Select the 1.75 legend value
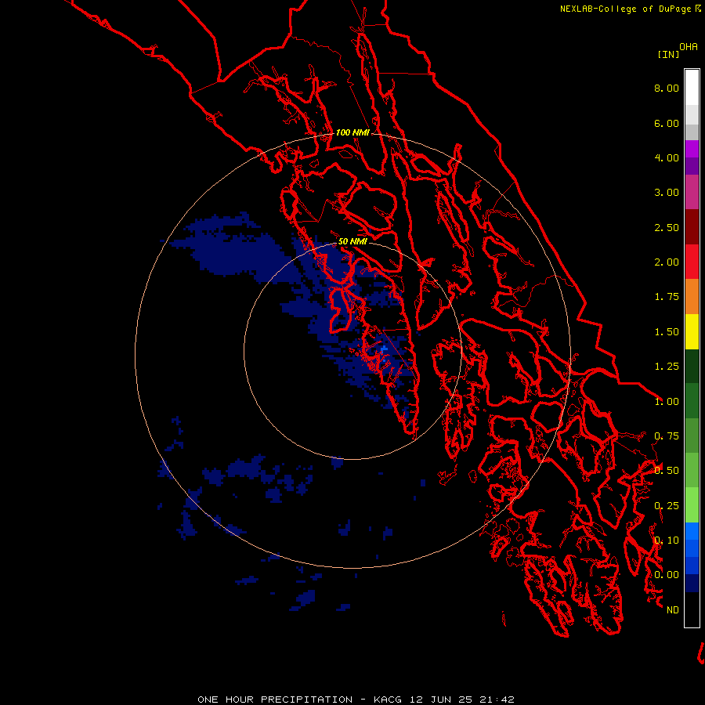This screenshot has height=705, width=705. point(667,297)
